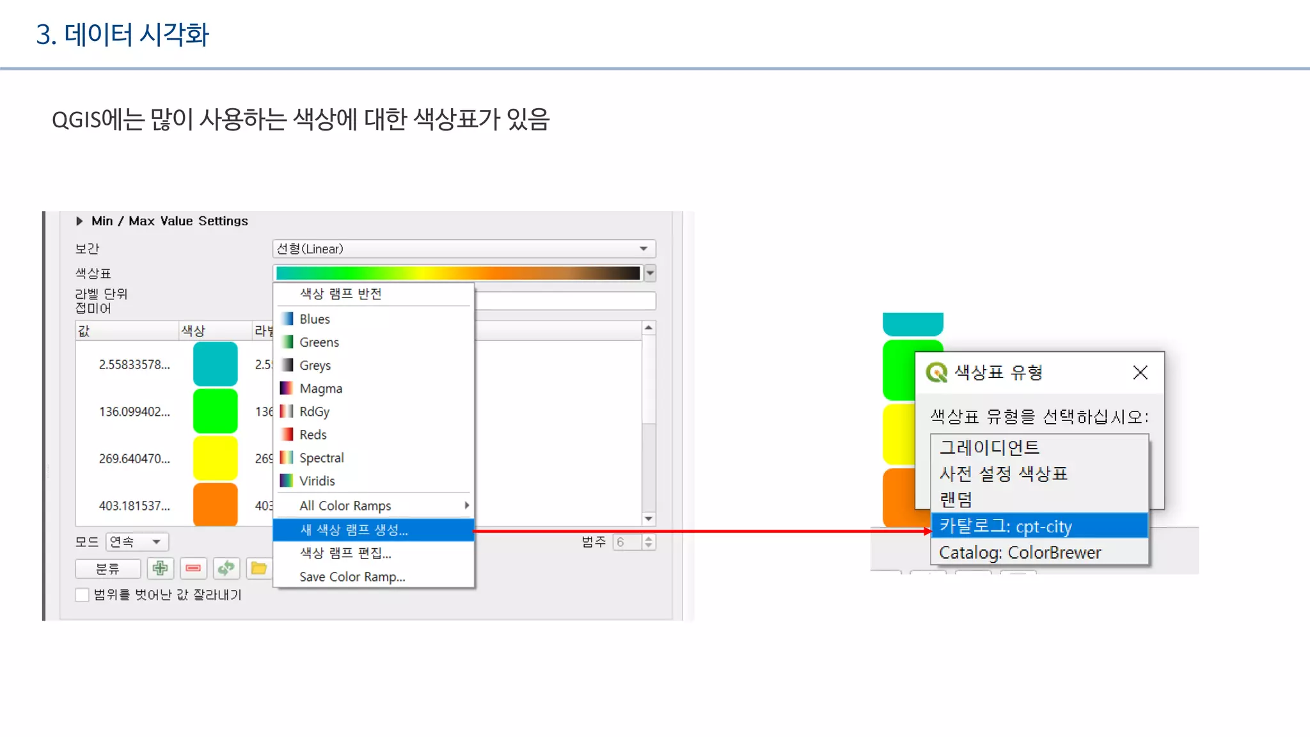Click the teal swatch for value 2.55833578
1310x737 pixels.
[216, 364]
